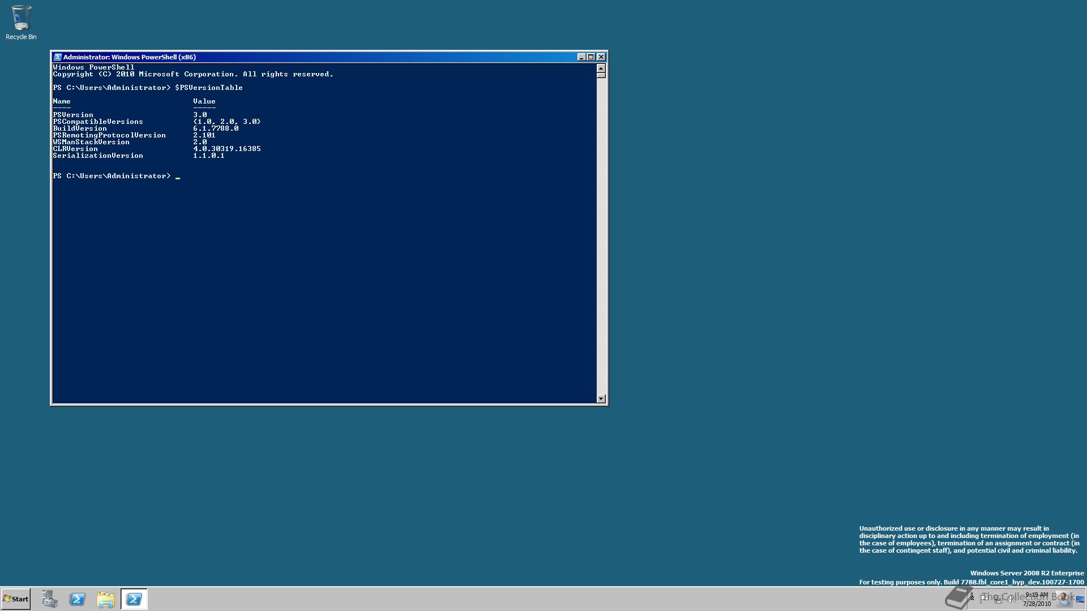The height and width of the screenshot is (611, 1087).
Task: Click the PSCompatibleVersions row name
Action: pos(98,122)
